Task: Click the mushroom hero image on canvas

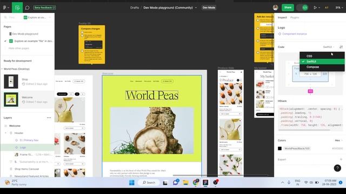Action: [152, 130]
